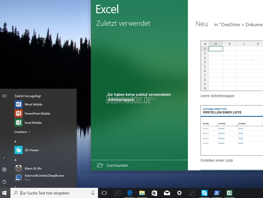Click the pen icon beside Task View

117,193
